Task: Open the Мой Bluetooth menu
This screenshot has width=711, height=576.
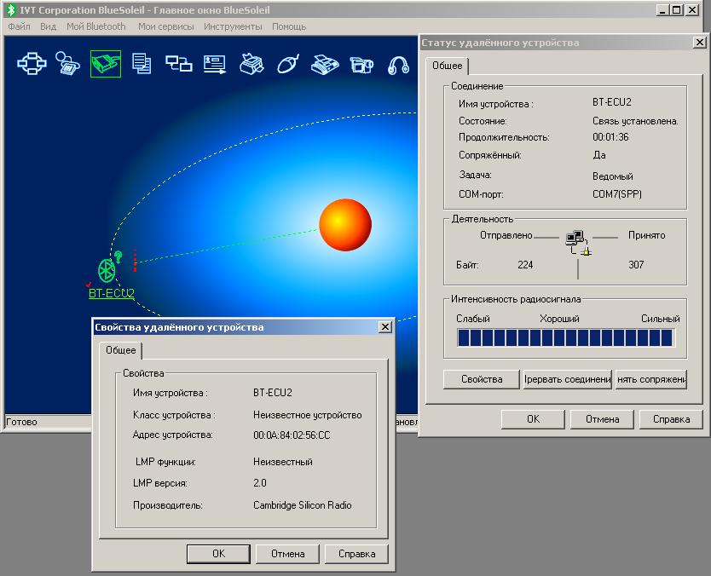Action: click(x=95, y=26)
